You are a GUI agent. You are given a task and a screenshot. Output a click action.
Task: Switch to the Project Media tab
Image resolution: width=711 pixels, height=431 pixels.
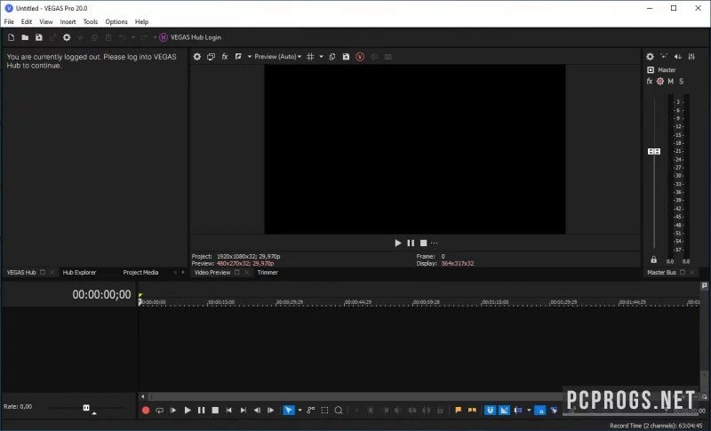tap(140, 273)
